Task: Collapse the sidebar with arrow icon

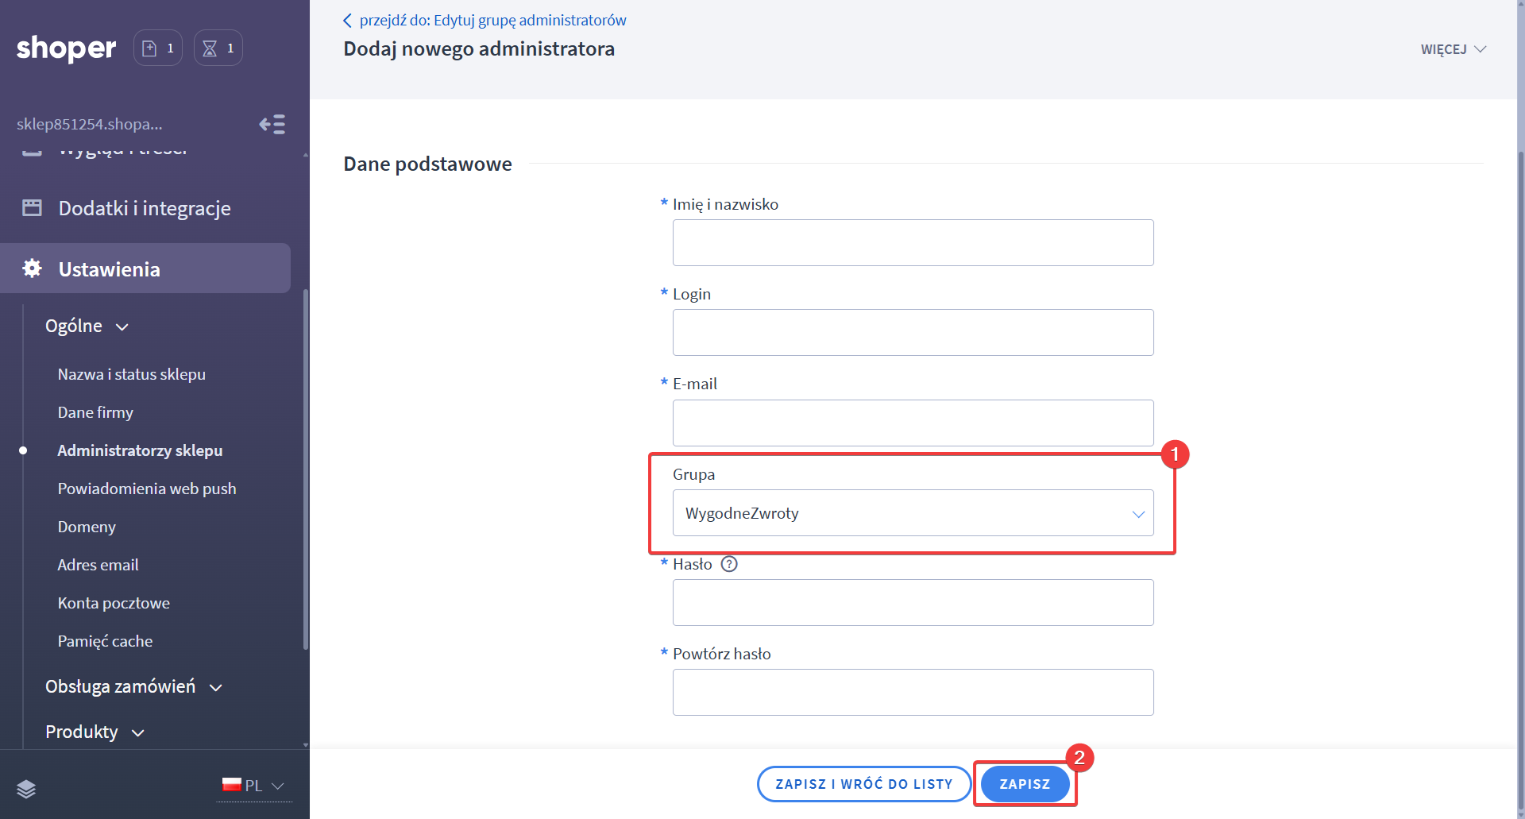Action: point(272,125)
